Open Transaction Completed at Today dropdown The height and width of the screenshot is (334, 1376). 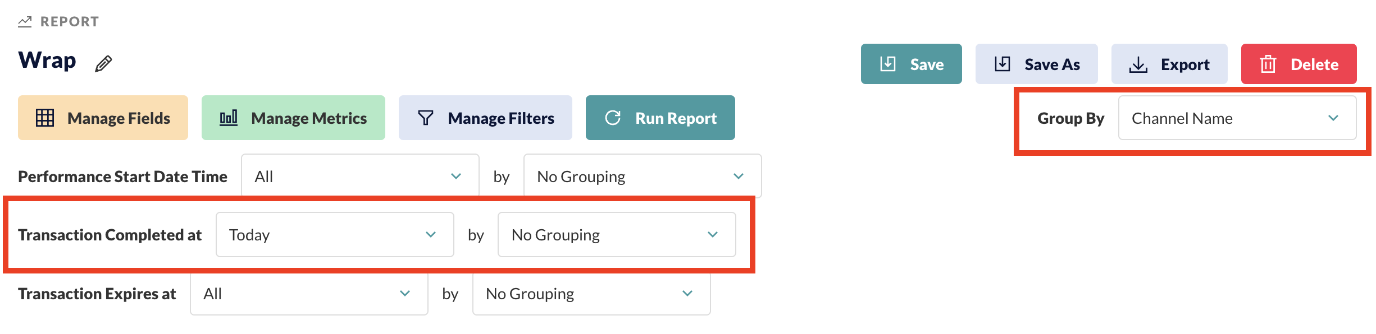335,234
